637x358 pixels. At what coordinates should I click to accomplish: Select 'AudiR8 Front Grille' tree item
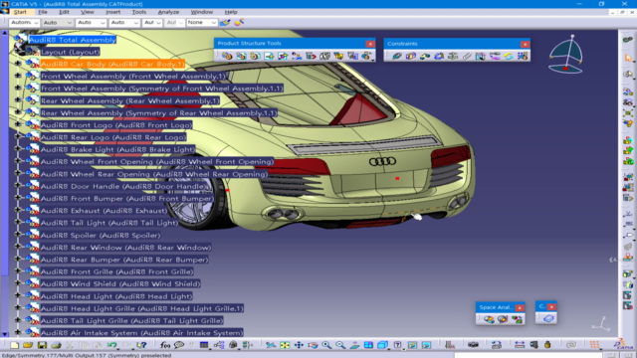click(x=116, y=271)
